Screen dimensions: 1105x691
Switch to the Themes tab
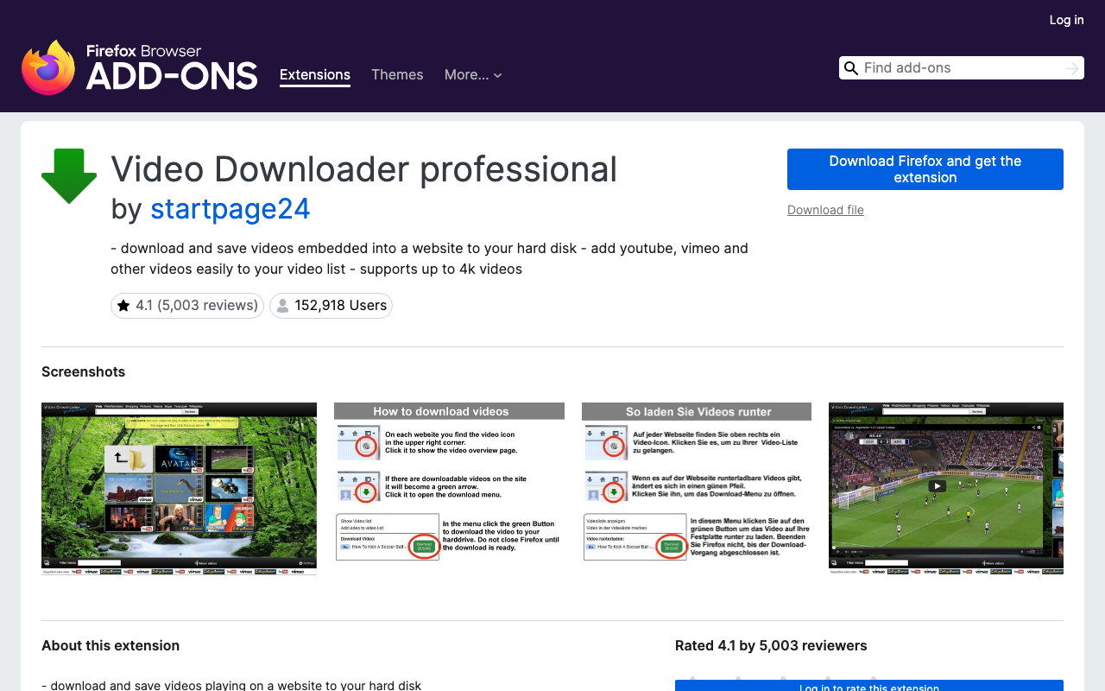tap(397, 75)
